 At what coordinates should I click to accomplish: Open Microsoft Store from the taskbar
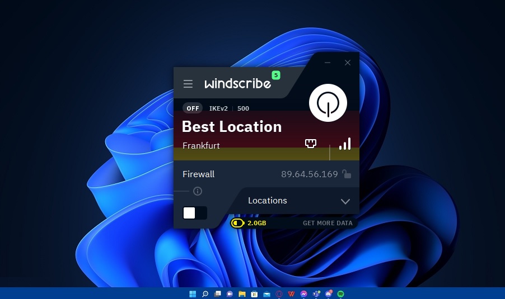[254, 294]
